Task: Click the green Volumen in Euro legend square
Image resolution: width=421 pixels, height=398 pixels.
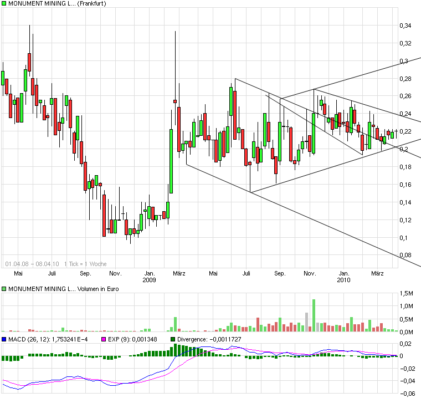Action: pyautogui.click(x=4, y=289)
